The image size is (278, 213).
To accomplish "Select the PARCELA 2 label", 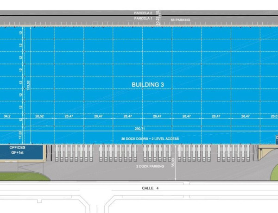I will click(143, 13).
